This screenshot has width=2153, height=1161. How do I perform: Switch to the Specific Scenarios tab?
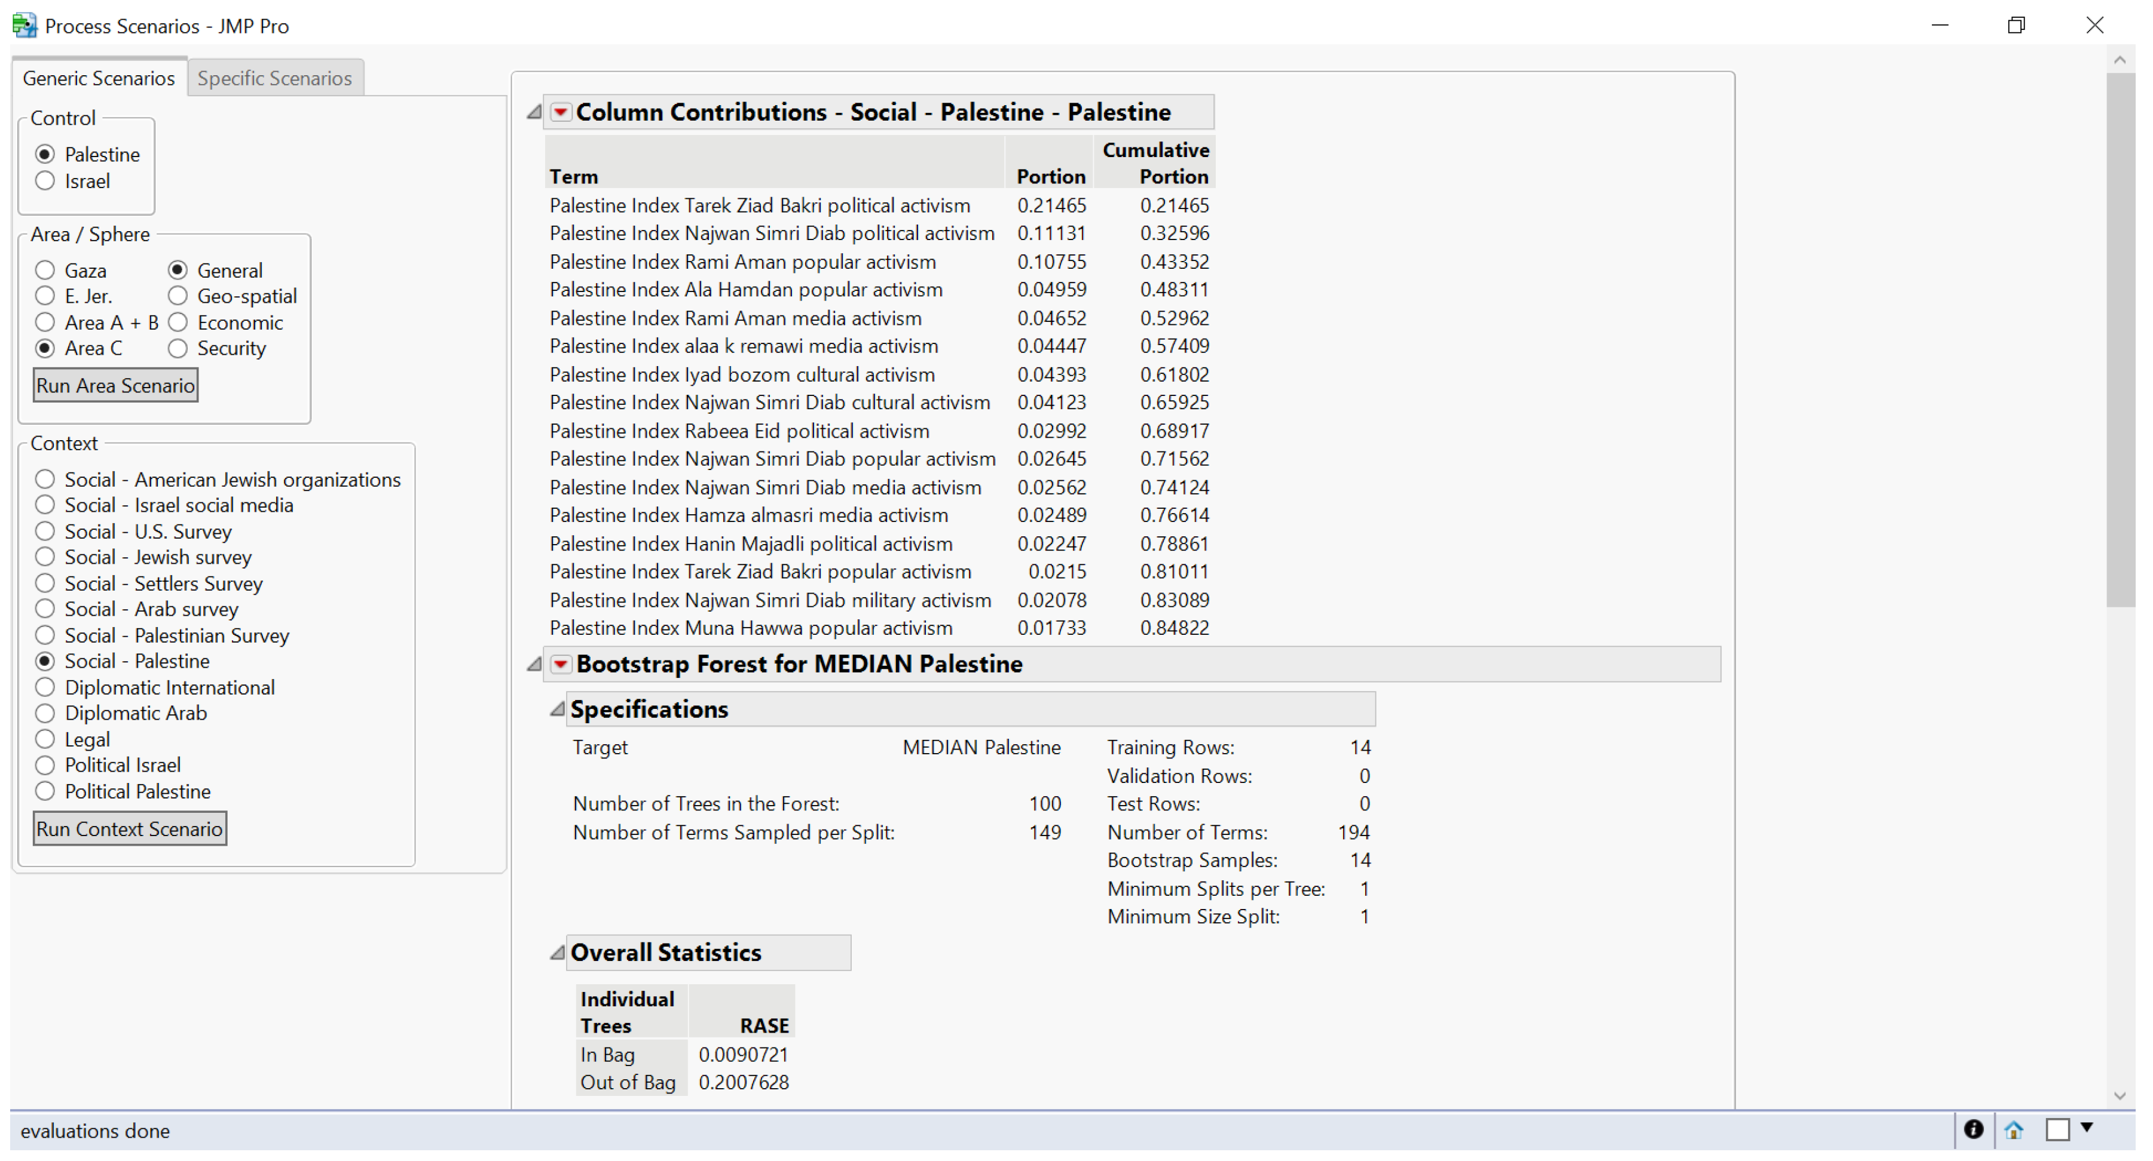point(274,77)
